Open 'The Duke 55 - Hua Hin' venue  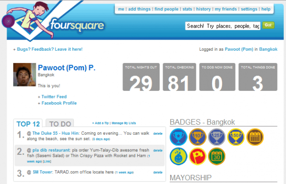(56, 133)
